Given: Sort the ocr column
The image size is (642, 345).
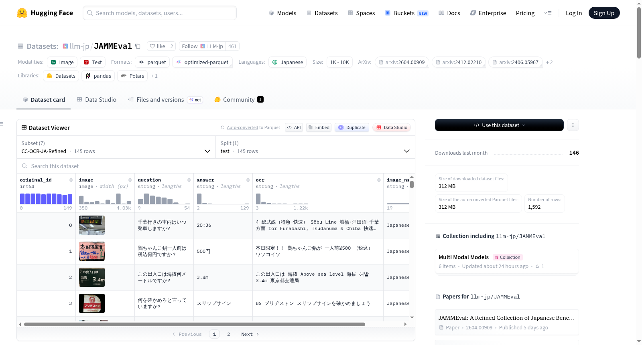Looking at the screenshot, I should click(379, 180).
